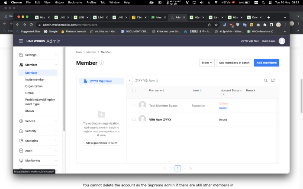Check the Việt Nam ZYYX row checkbox
Viewport: 303px width, 189px height.
(x=134, y=120)
